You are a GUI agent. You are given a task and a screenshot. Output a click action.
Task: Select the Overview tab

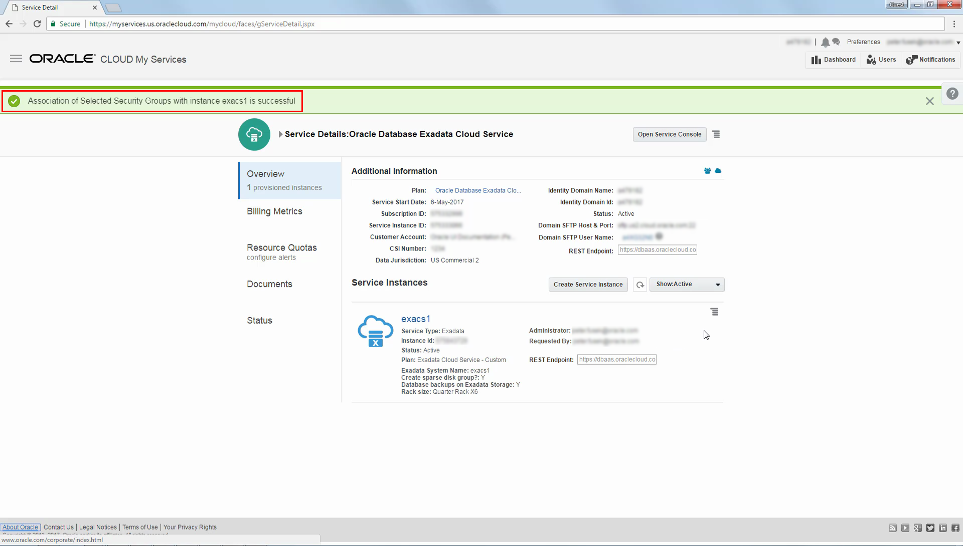coord(290,180)
